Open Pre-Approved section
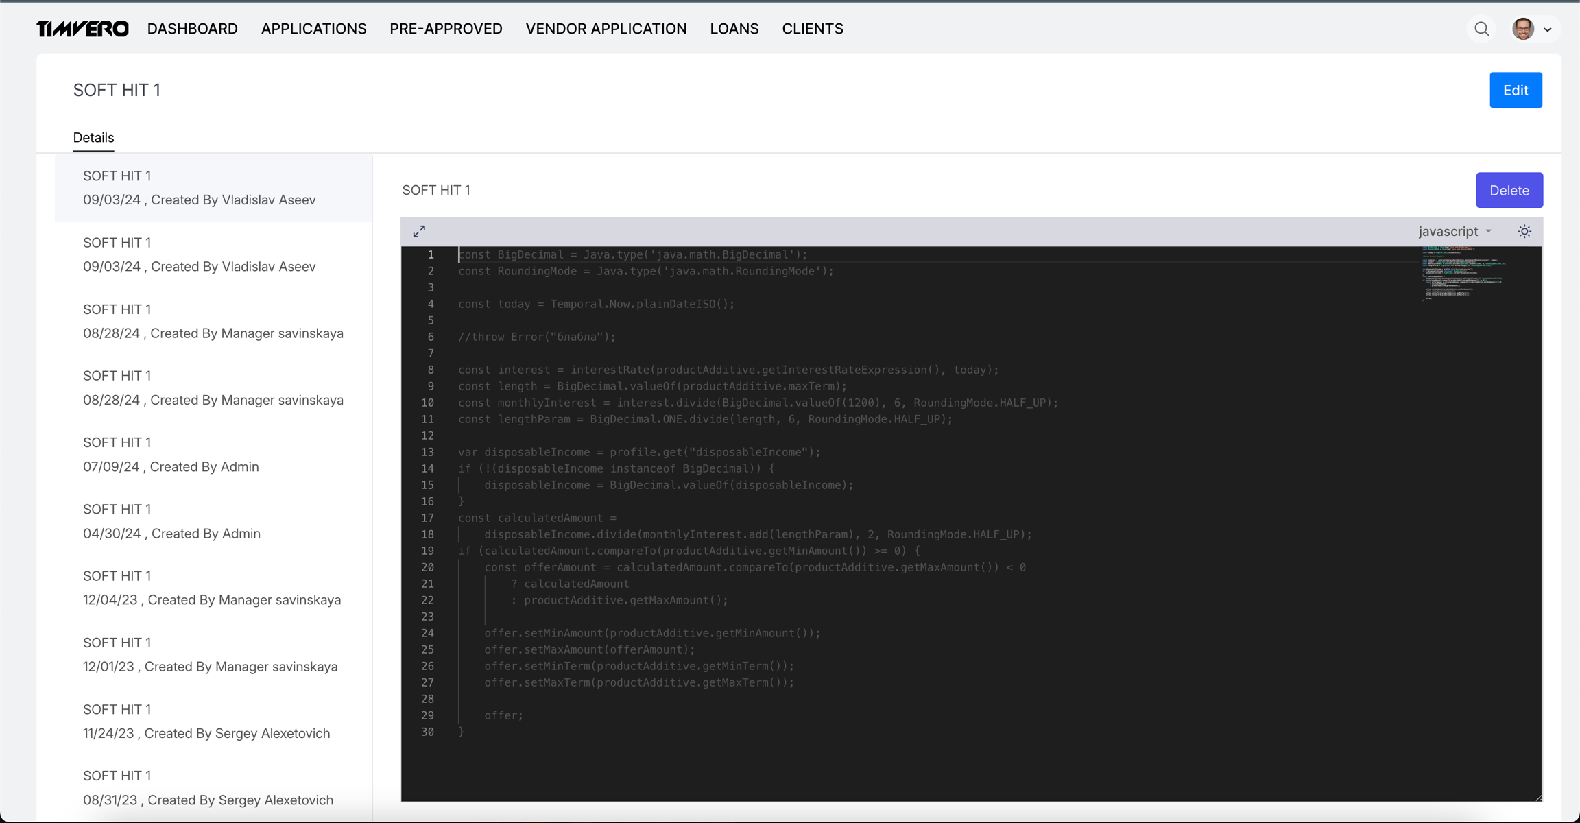This screenshot has height=823, width=1580. (446, 29)
